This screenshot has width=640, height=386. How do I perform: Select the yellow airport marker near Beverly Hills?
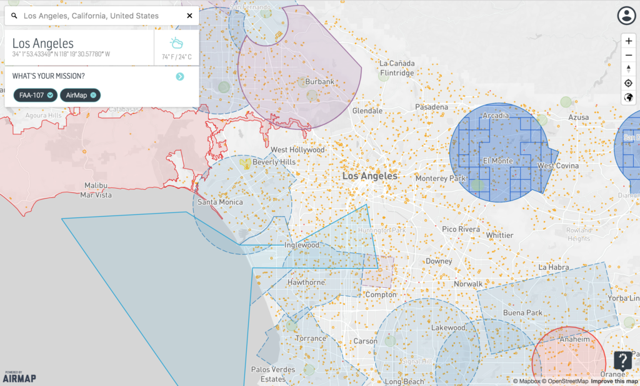point(246,163)
